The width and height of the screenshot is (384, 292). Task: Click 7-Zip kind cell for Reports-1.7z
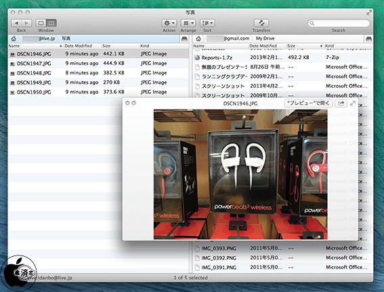click(x=333, y=57)
